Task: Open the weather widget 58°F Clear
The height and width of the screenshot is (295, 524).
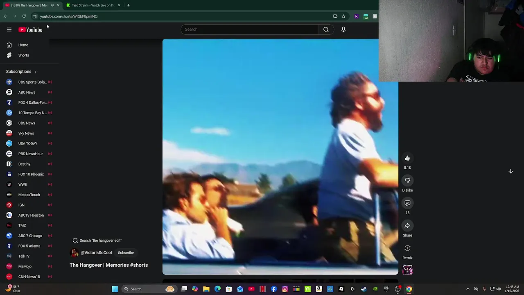Action: point(12,289)
